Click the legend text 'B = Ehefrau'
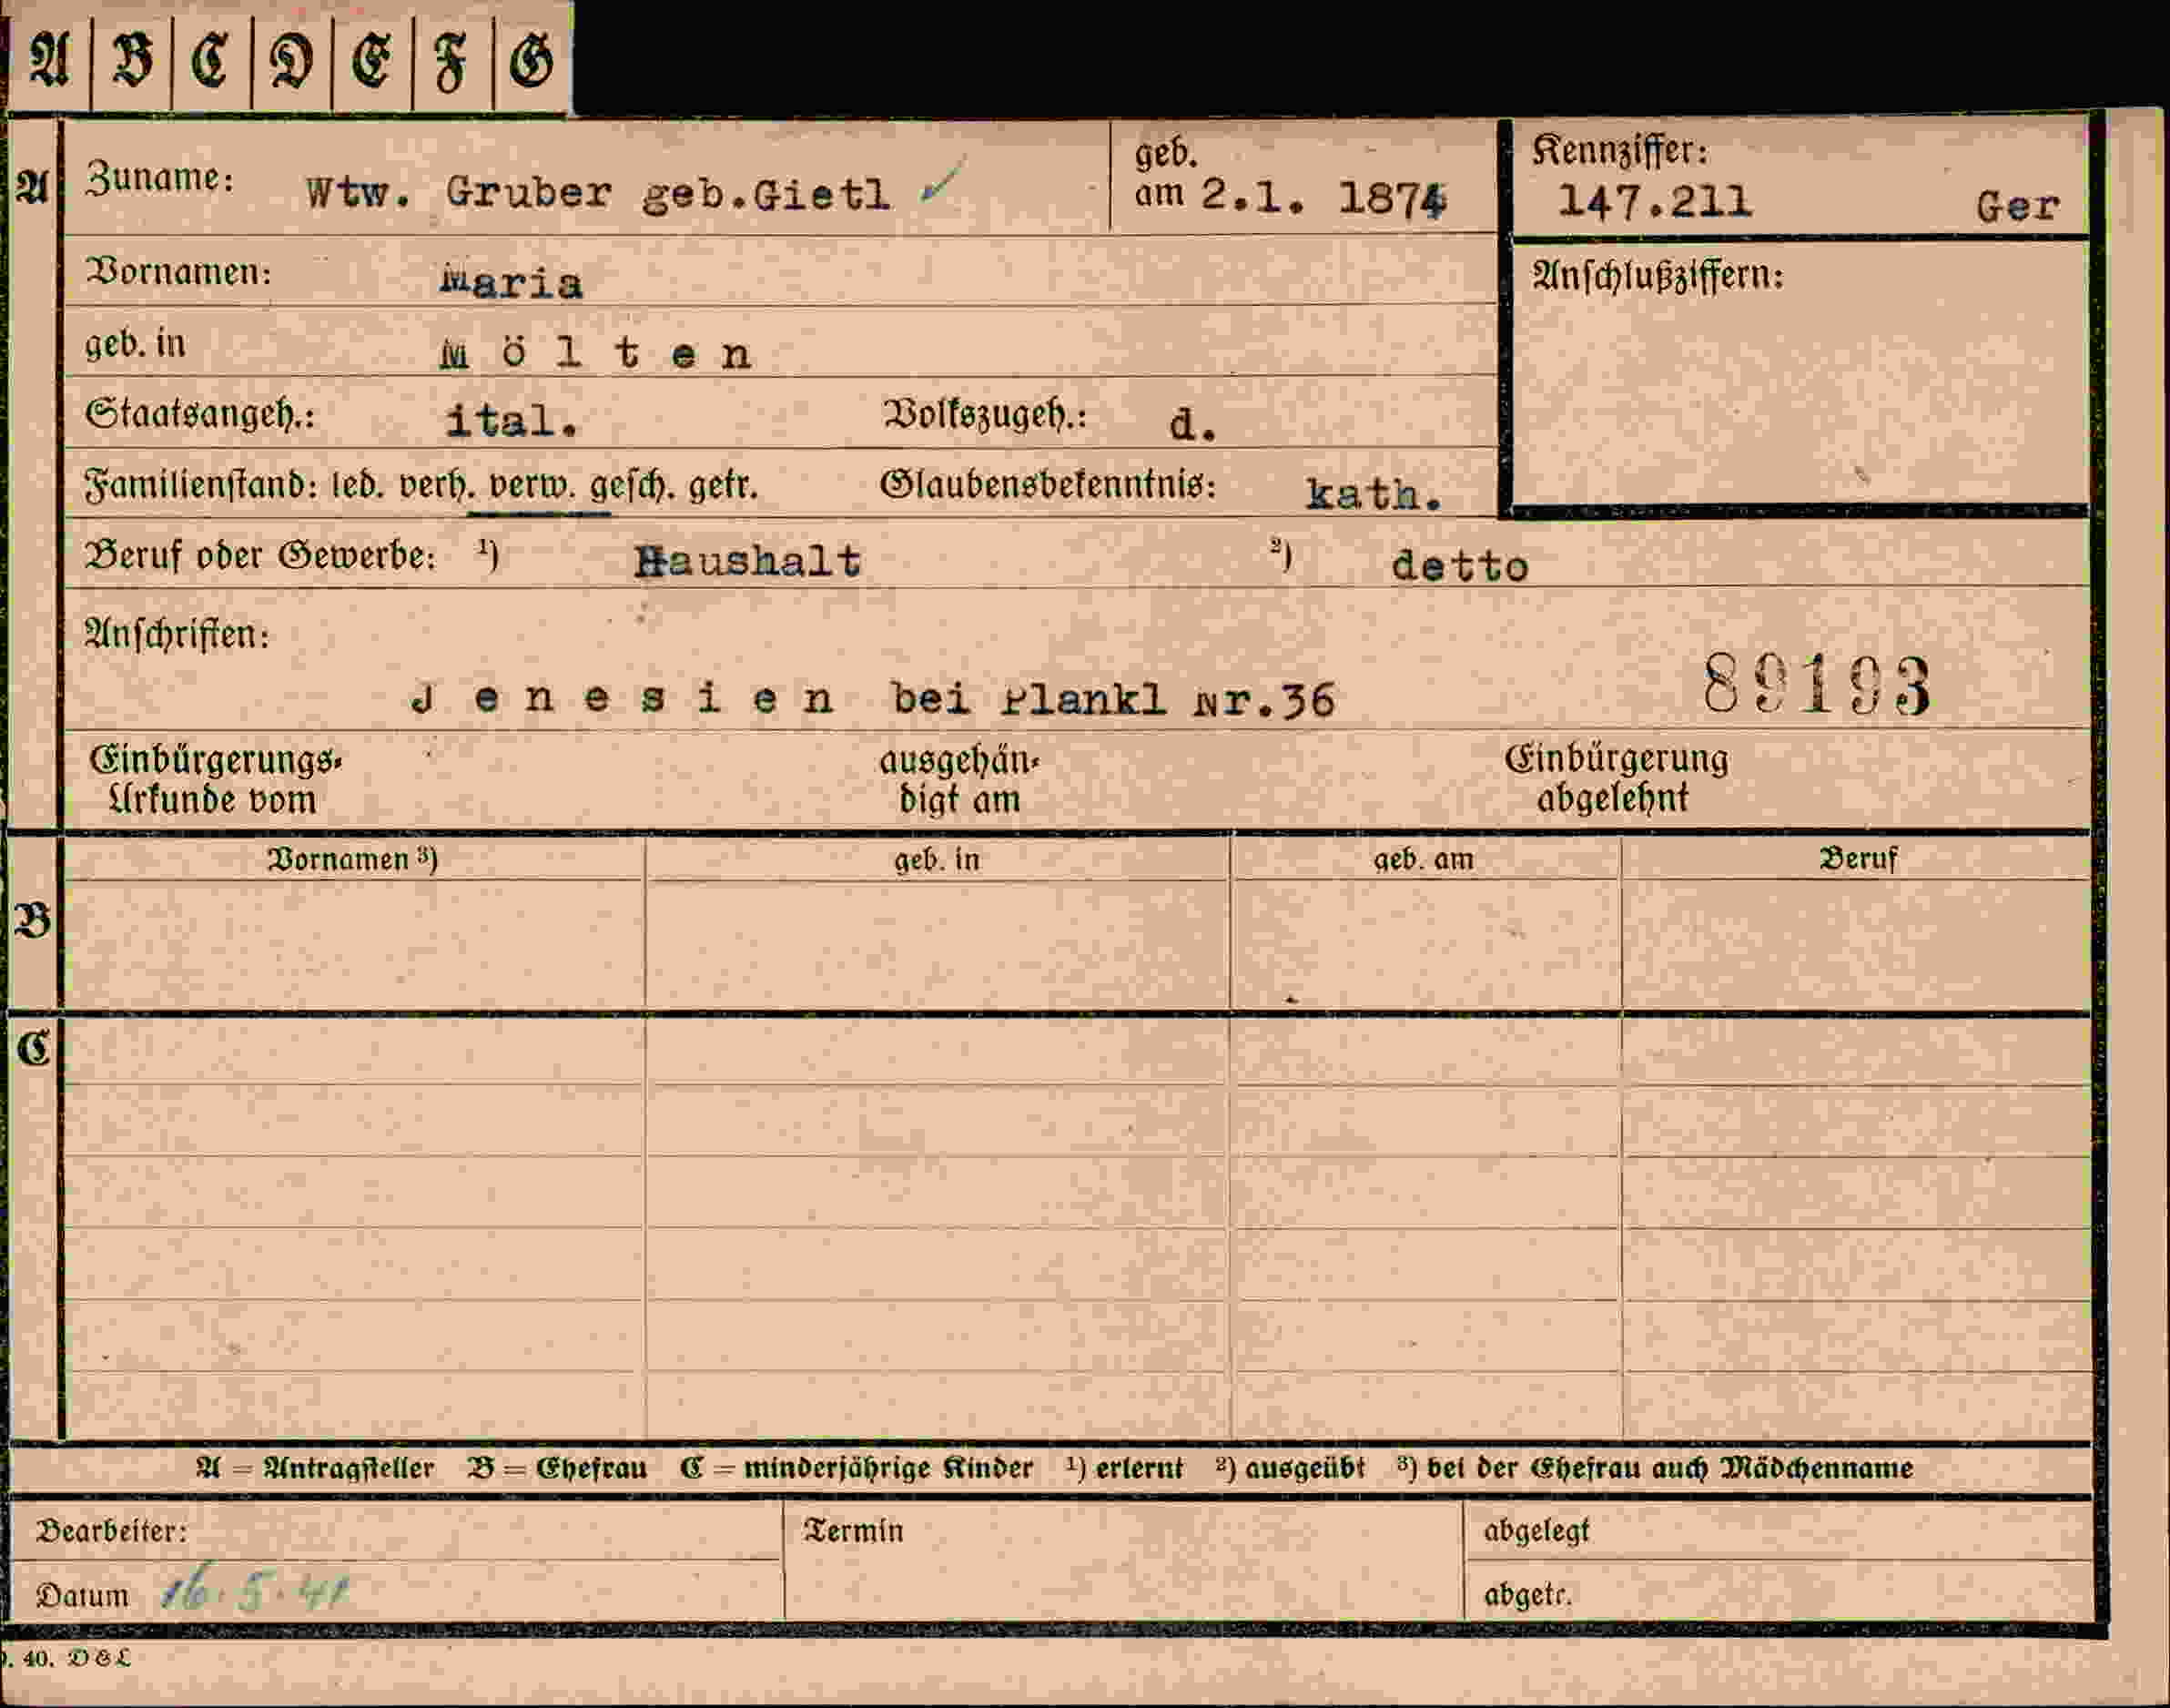The image size is (2170, 1708). pos(557,1468)
